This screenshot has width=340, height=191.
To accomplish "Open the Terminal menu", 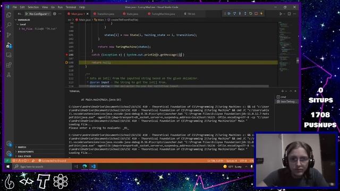I will pyautogui.click(x=71, y=7).
